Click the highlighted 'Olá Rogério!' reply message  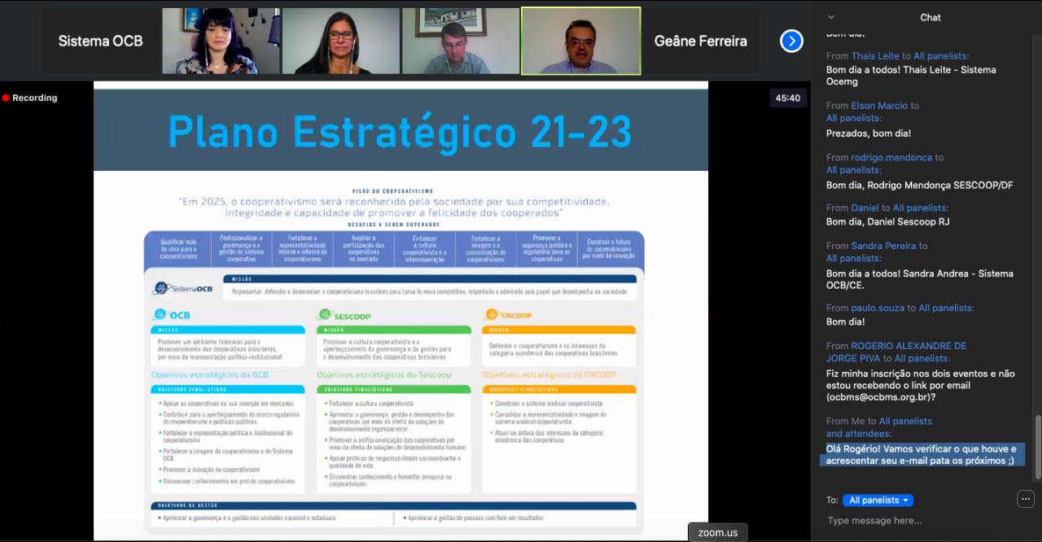coord(922,455)
